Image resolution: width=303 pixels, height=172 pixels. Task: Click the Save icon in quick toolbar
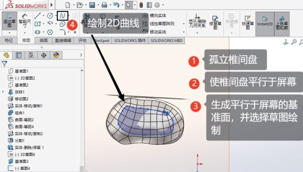(92, 5)
